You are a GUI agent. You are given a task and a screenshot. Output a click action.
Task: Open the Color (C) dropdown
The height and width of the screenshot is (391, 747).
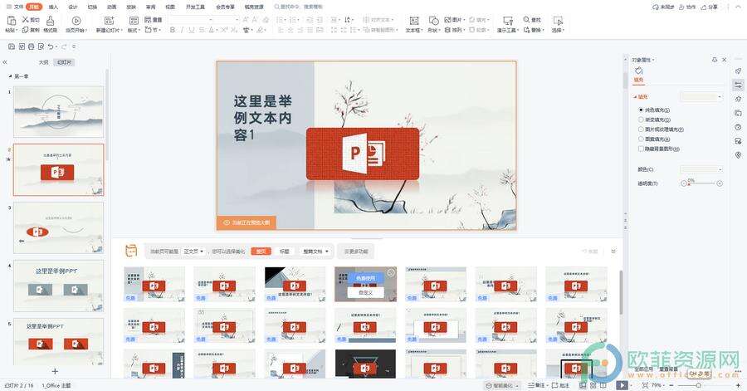pyautogui.click(x=701, y=169)
